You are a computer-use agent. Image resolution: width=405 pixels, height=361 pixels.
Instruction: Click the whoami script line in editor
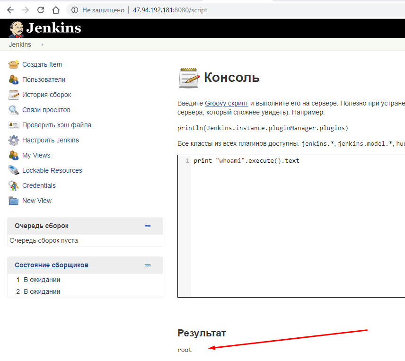point(247,160)
